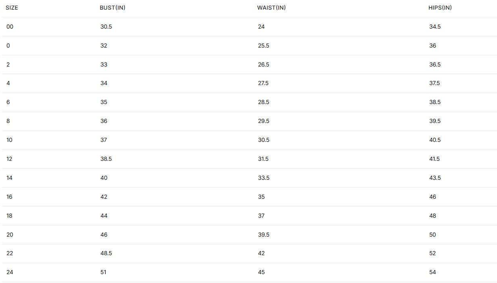This screenshot has width=497, height=283.
Task: Click waist value 45 in size 24 row
Action: (x=261, y=272)
